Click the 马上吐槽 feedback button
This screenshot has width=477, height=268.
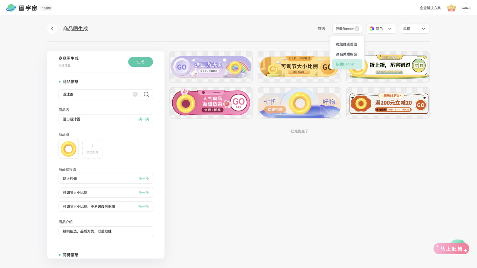pyautogui.click(x=451, y=249)
